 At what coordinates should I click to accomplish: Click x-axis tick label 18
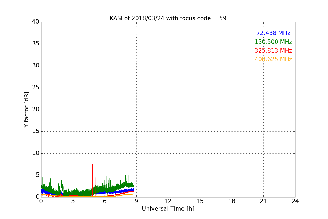click(x=232, y=201)
